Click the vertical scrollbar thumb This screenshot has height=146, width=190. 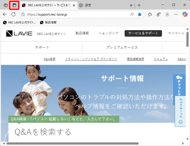pyautogui.click(x=187, y=39)
